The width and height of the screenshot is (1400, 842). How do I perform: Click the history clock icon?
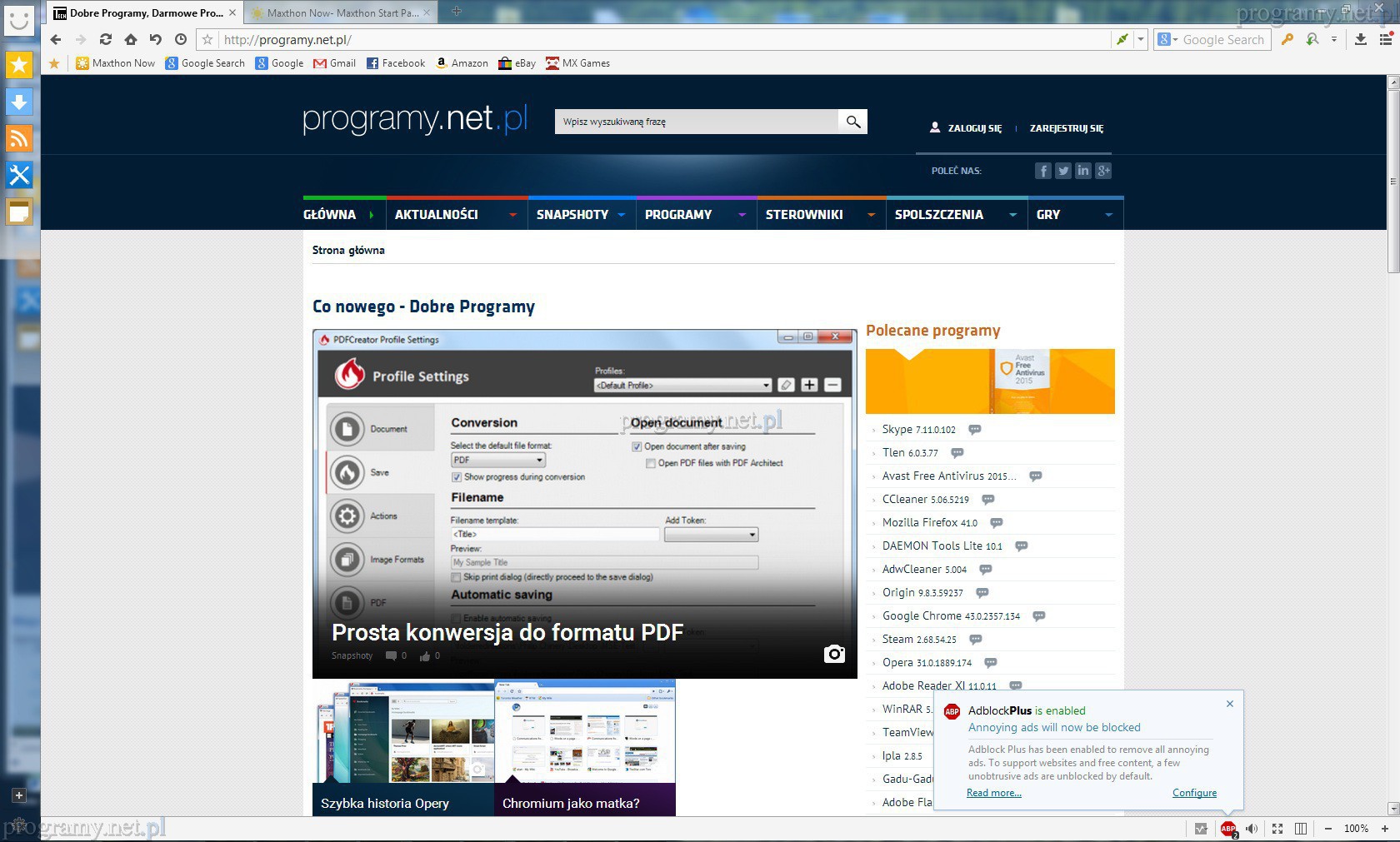pyautogui.click(x=181, y=39)
